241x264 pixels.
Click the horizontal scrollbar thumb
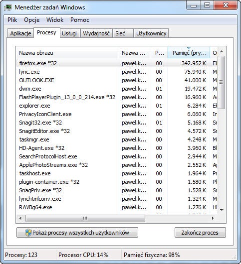tap(85, 218)
